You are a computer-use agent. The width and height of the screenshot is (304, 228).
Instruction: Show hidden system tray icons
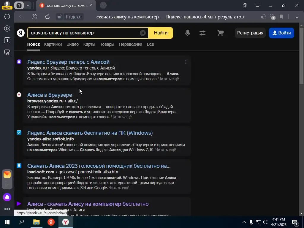point(244,222)
